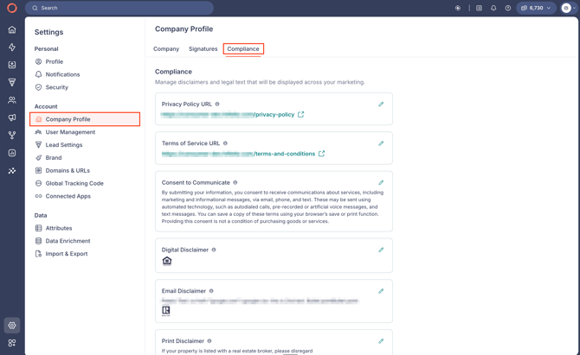Edit the Privacy Policy URL with pencil icon
The image size is (580, 355).
(381, 105)
